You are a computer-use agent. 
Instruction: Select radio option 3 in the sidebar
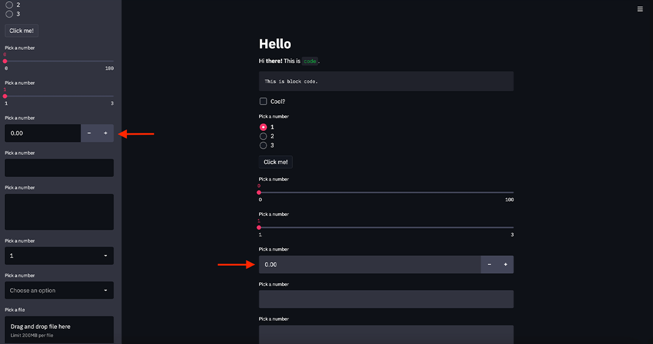pyautogui.click(x=9, y=14)
